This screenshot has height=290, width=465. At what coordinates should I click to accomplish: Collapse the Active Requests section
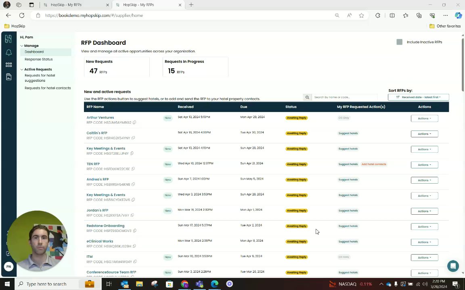pos(22,70)
